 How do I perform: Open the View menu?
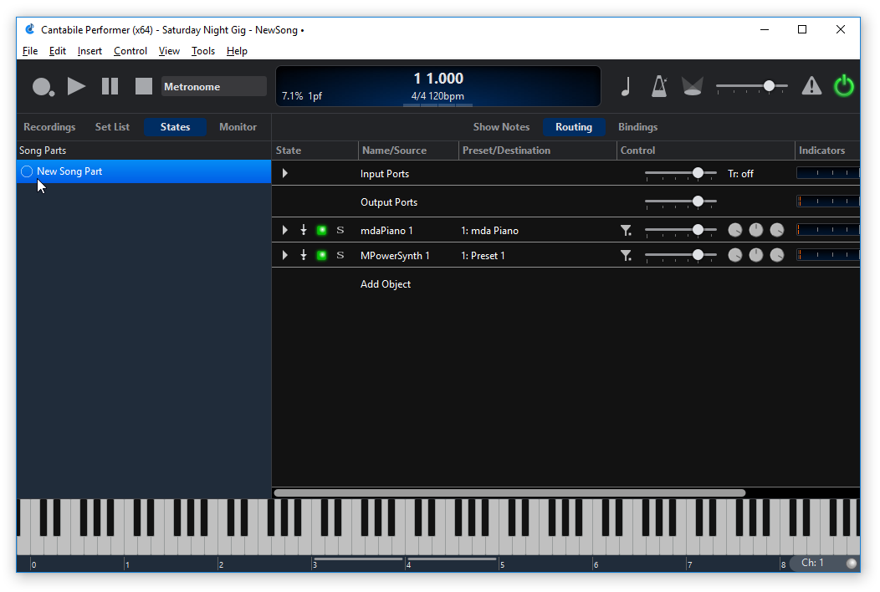169,51
